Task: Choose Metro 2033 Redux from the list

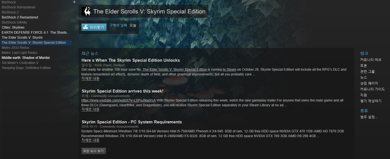Action: 15,48
